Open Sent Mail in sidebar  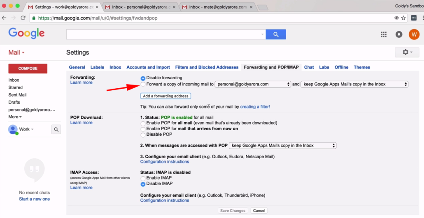point(17,95)
